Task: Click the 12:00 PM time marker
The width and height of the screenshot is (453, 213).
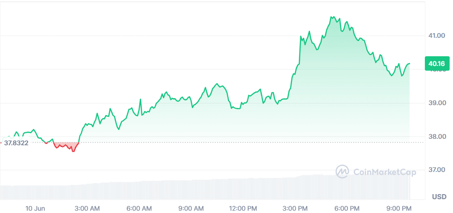Action: [x=243, y=208]
